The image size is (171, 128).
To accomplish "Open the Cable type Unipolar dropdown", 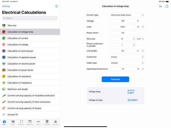I will (127, 63).
